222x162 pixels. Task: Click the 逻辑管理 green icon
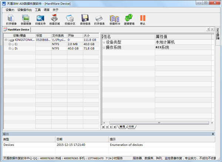coord(128,17)
